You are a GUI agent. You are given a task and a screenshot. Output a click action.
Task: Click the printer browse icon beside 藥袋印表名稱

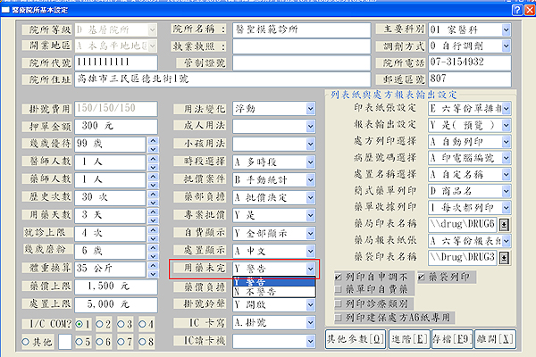tap(505, 257)
